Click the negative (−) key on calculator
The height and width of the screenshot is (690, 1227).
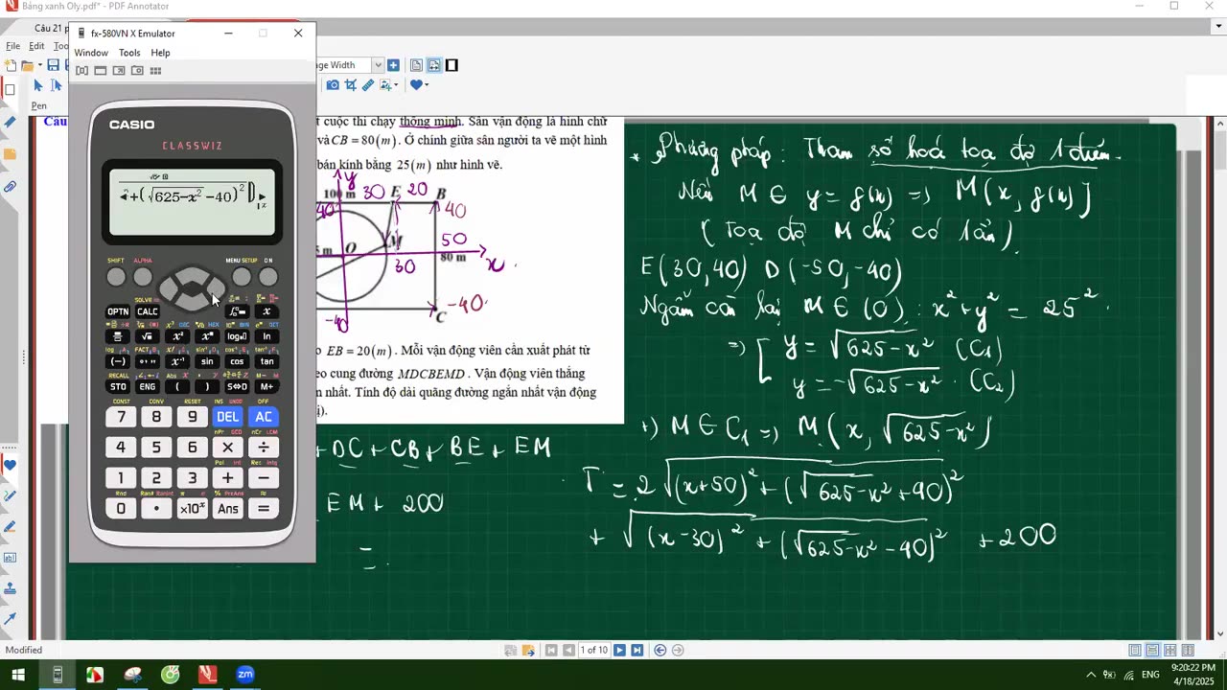pyautogui.click(x=118, y=361)
